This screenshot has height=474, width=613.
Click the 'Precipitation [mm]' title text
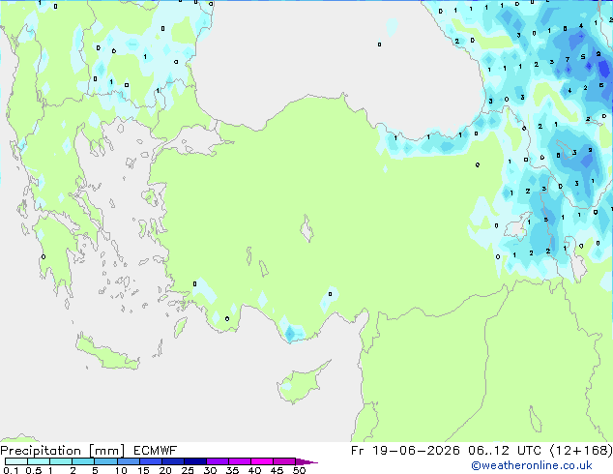coord(63,451)
